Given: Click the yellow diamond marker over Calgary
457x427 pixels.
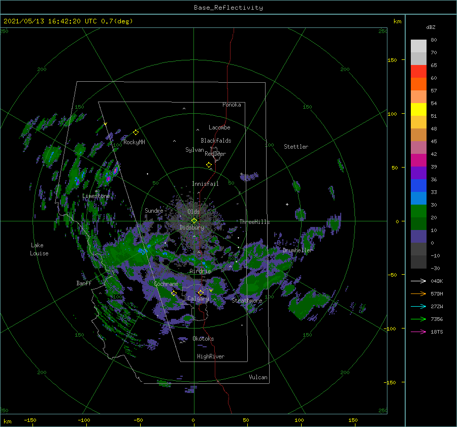Looking at the screenshot, I should [x=201, y=292].
